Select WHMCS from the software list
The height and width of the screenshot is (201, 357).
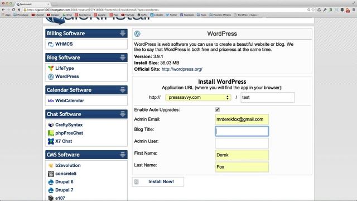[x=64, y=44]
